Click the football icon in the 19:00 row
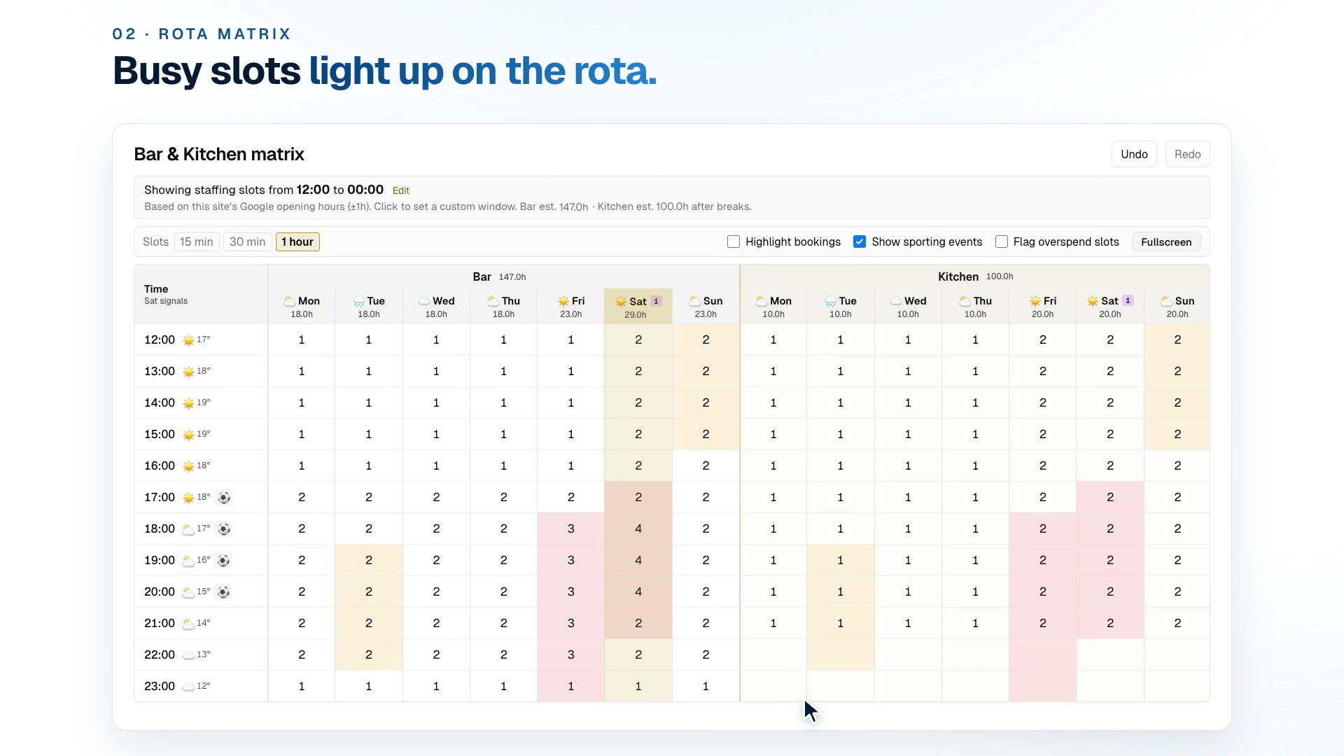This screenshot has width=1344, height=756. 224,561
